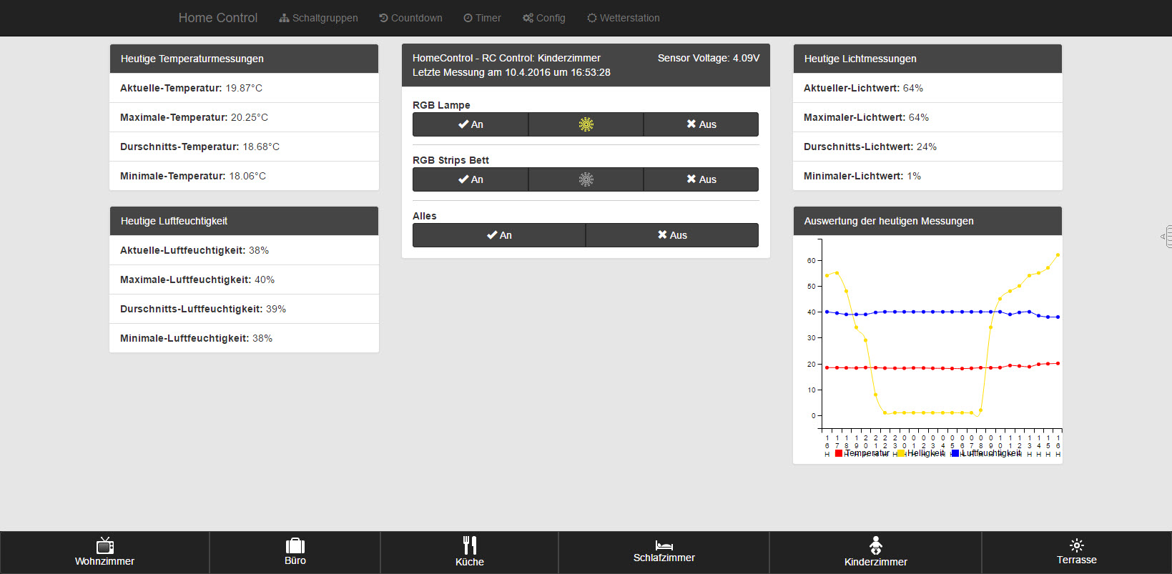Click the Durschnitts-Lichtwert 24% row
Image resolution: width=1172 pixels, height=574 pixels.
(927, 147)
